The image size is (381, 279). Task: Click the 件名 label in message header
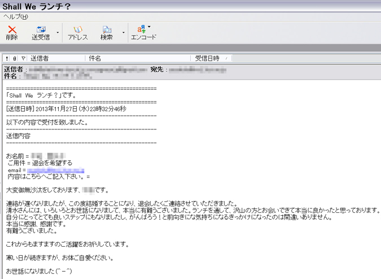click(10, 76)
